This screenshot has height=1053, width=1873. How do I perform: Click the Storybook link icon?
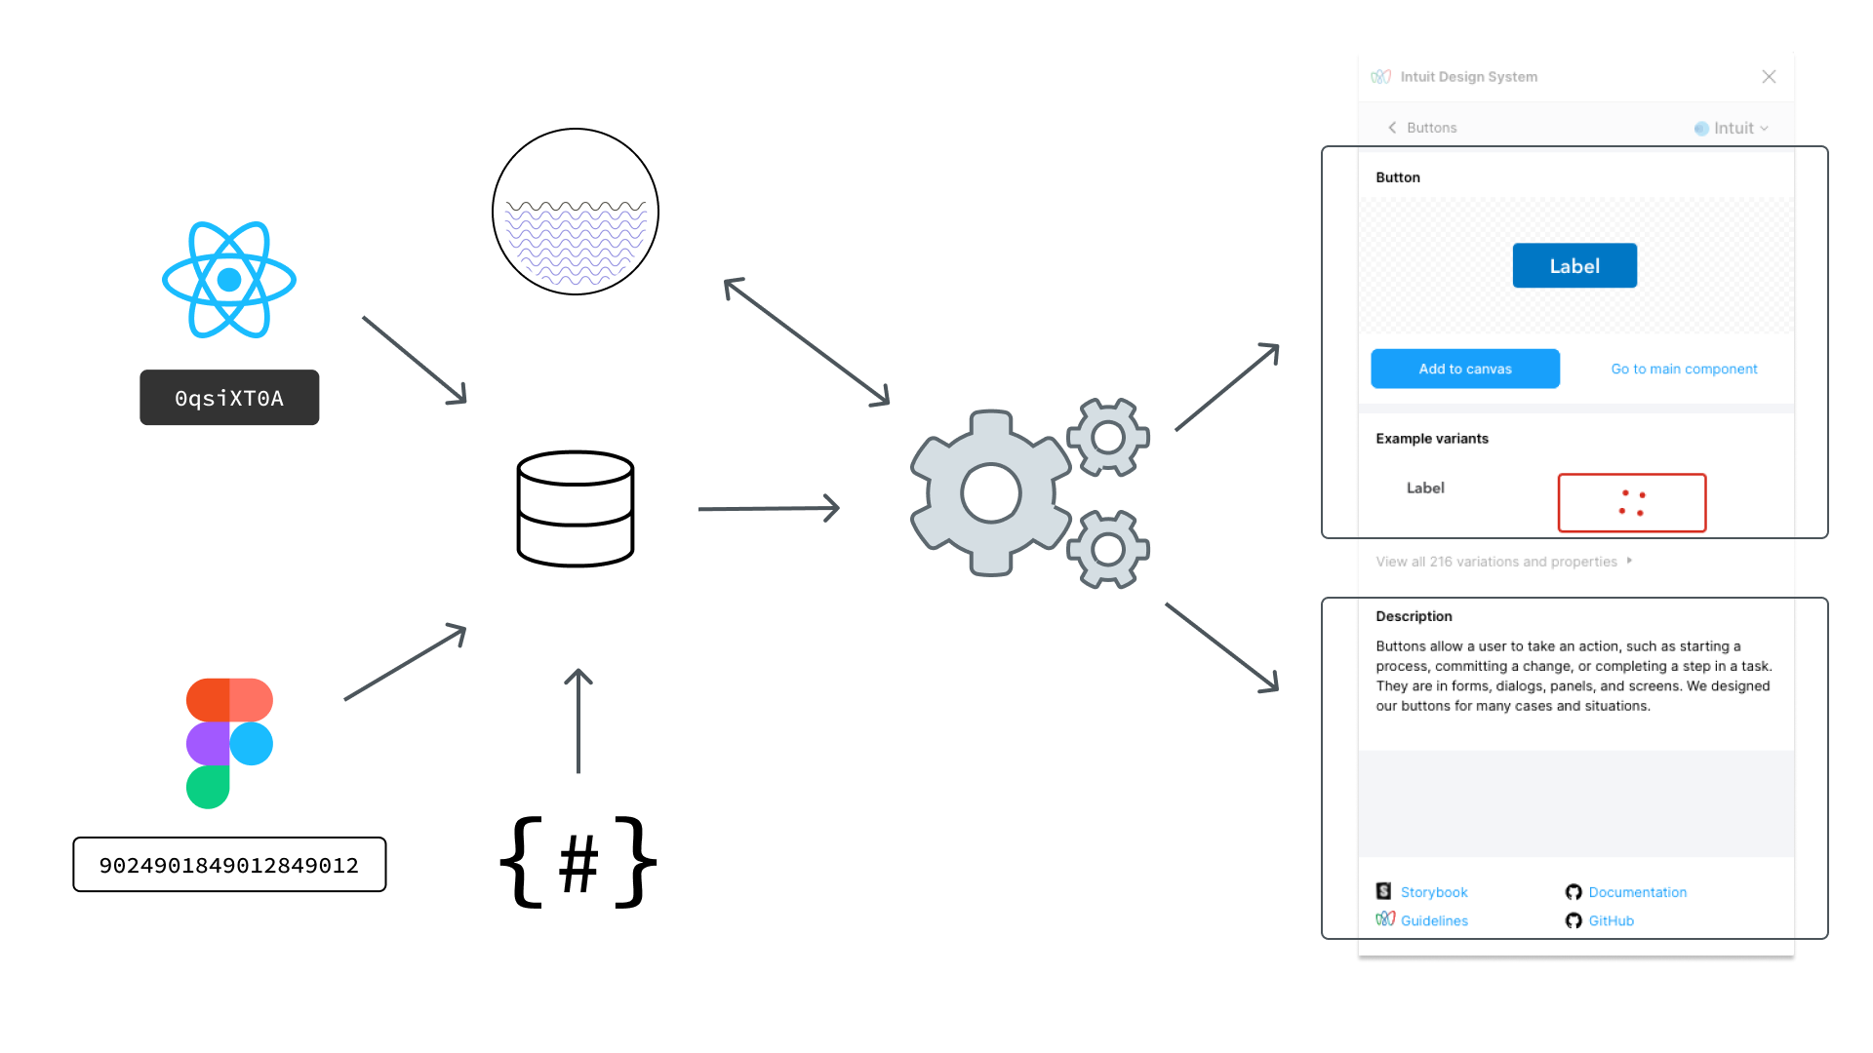[1385, 891]
